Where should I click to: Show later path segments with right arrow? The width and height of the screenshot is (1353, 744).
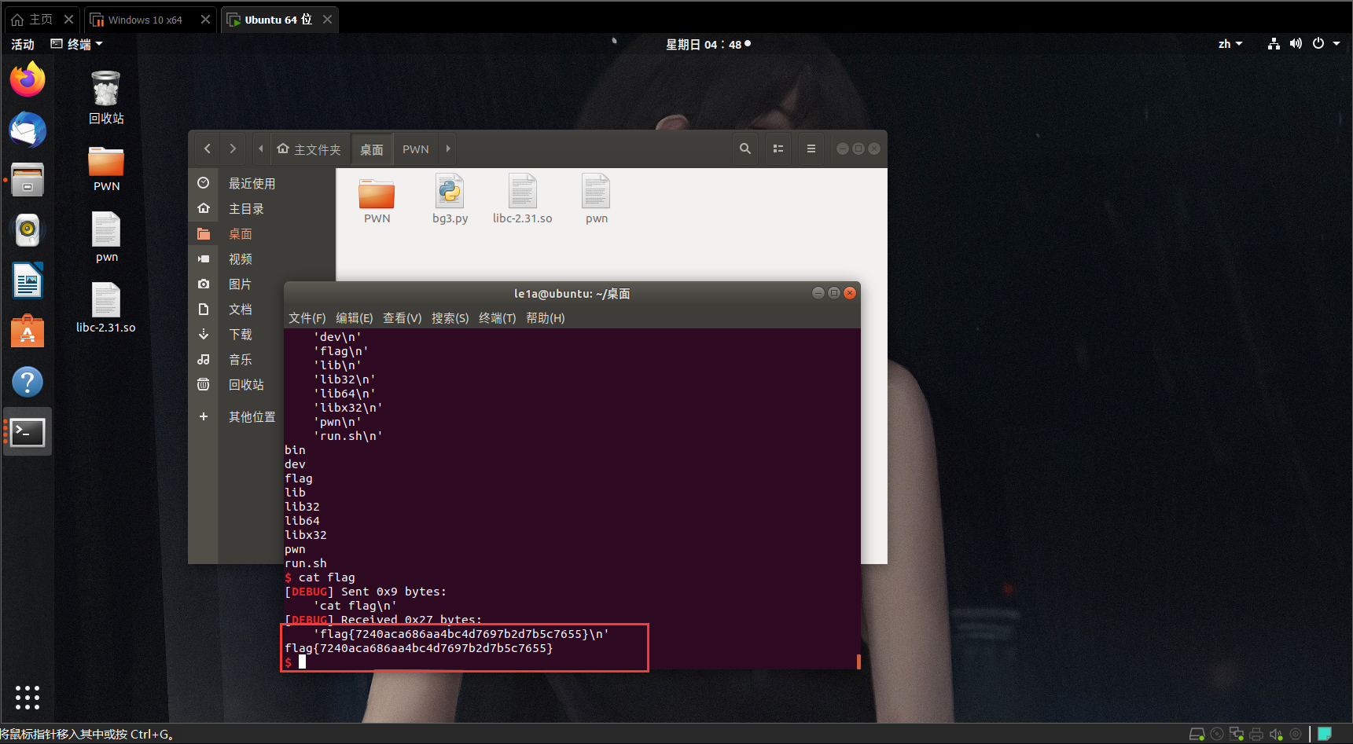(x=448, y=148)
